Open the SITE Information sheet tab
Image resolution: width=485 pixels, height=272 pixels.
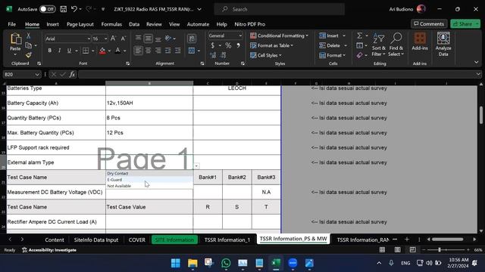[174, 240]
